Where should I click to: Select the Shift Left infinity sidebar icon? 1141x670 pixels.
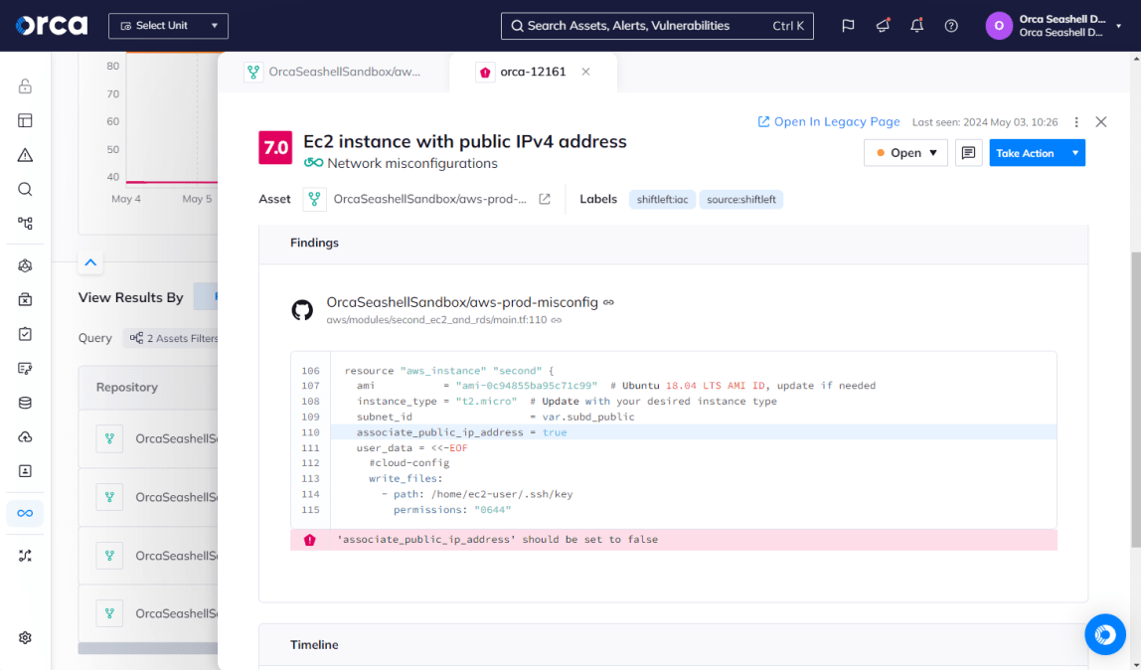point(25,513)
